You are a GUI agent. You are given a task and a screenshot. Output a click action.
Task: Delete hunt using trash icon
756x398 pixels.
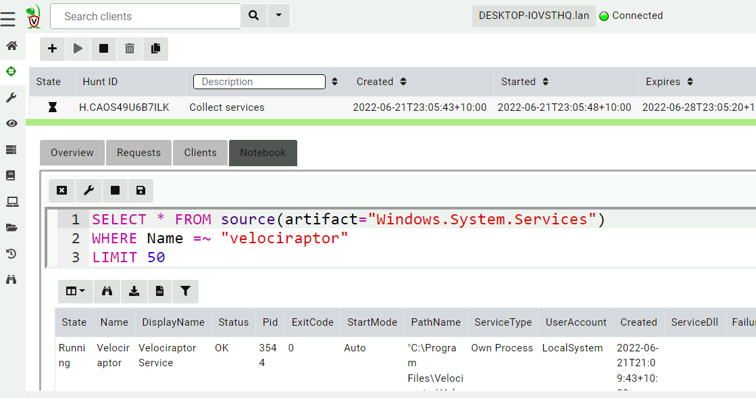pos(130,49)
